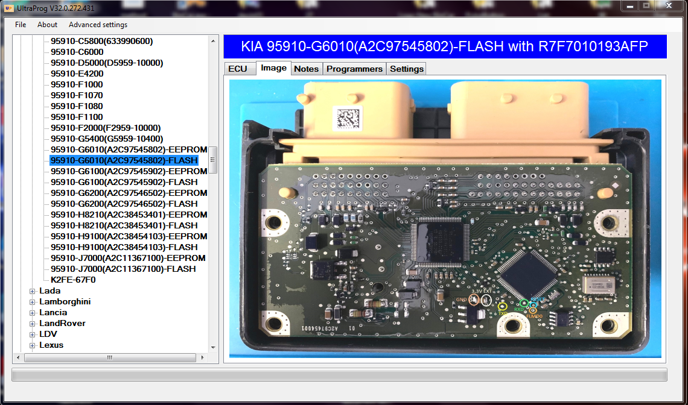The image size is (688, 405).
Task: Expand the Lexus tree node
Action: click(33, 345)
